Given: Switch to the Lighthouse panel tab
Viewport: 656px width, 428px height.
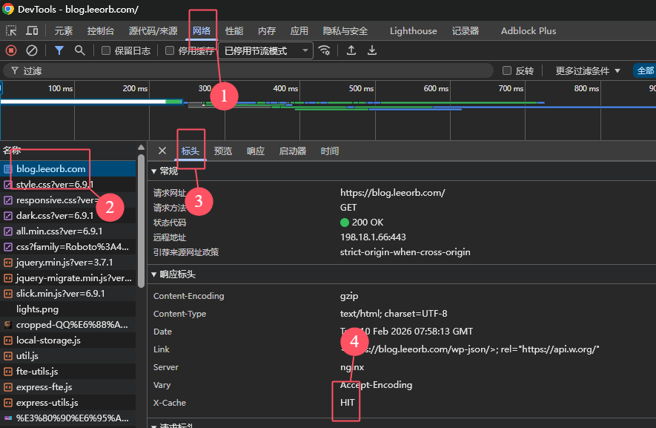Looking at the screenshot, I should (413, 30).
